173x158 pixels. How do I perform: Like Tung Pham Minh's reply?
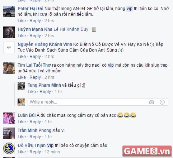pyautogui.click(x=32, y=92)
